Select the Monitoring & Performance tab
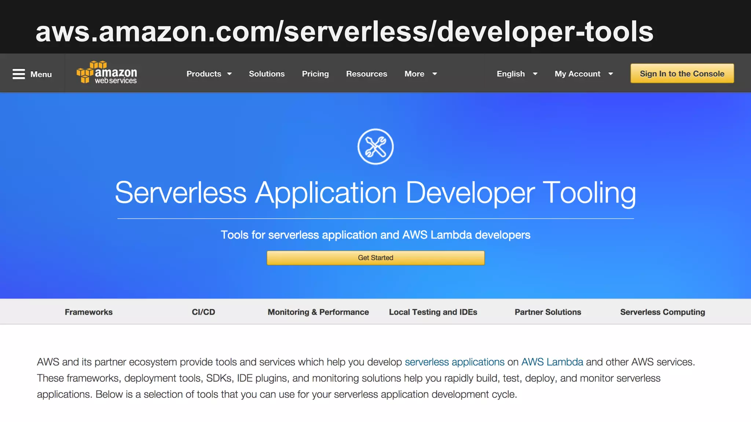The height and width of the screenshot is (422, 751). 318,312
